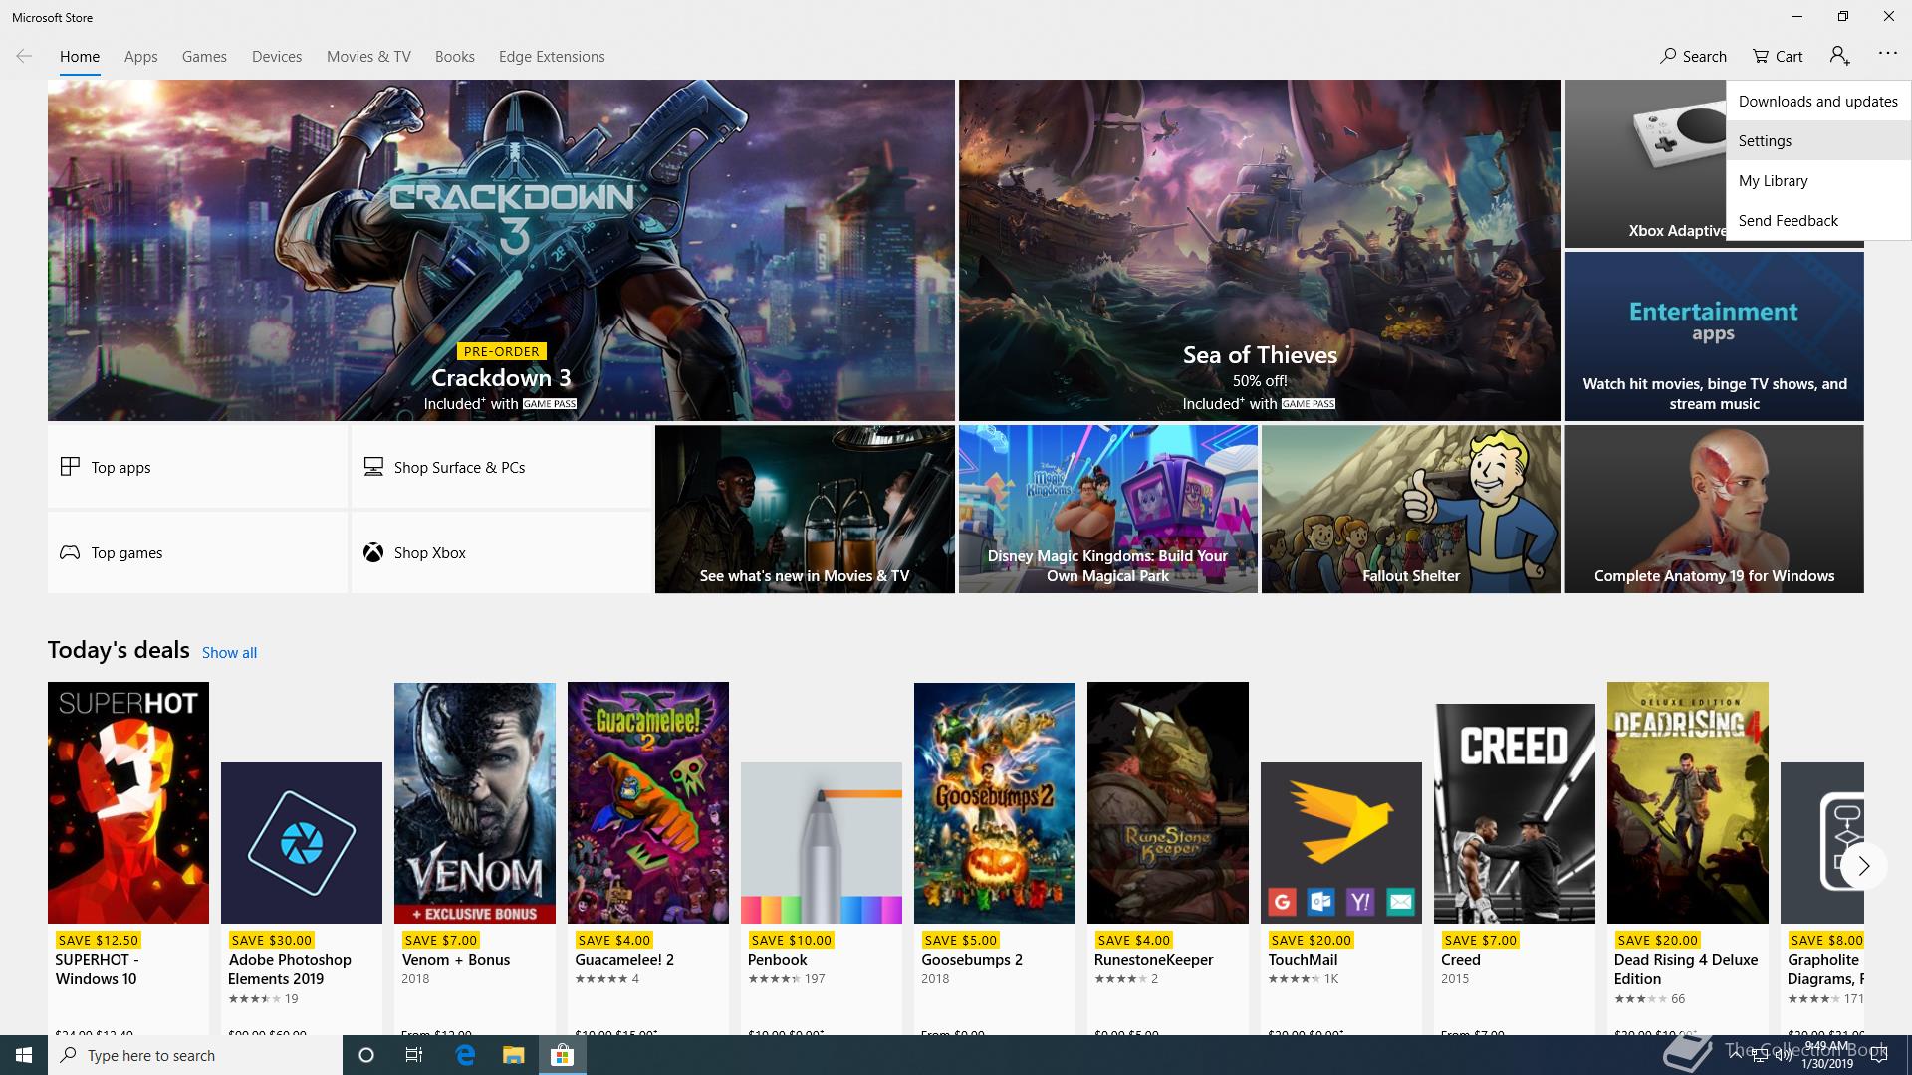Switch to the Games tab
Viewport: 1912px width, 1075px height.
[x=204, y=57]
